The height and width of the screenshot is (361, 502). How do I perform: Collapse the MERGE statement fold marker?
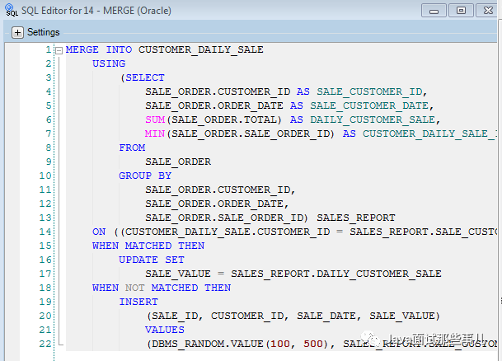click(x=59, y=50)
